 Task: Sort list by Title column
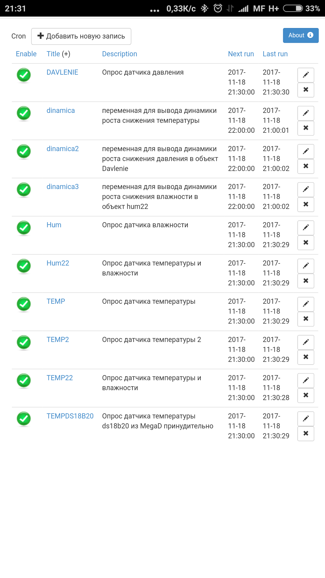(53, 54)
